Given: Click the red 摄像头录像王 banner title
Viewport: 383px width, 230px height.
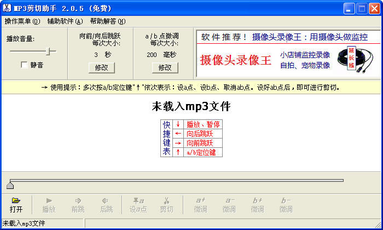Looking at the screenshot, I should click(x=236, y=60).
